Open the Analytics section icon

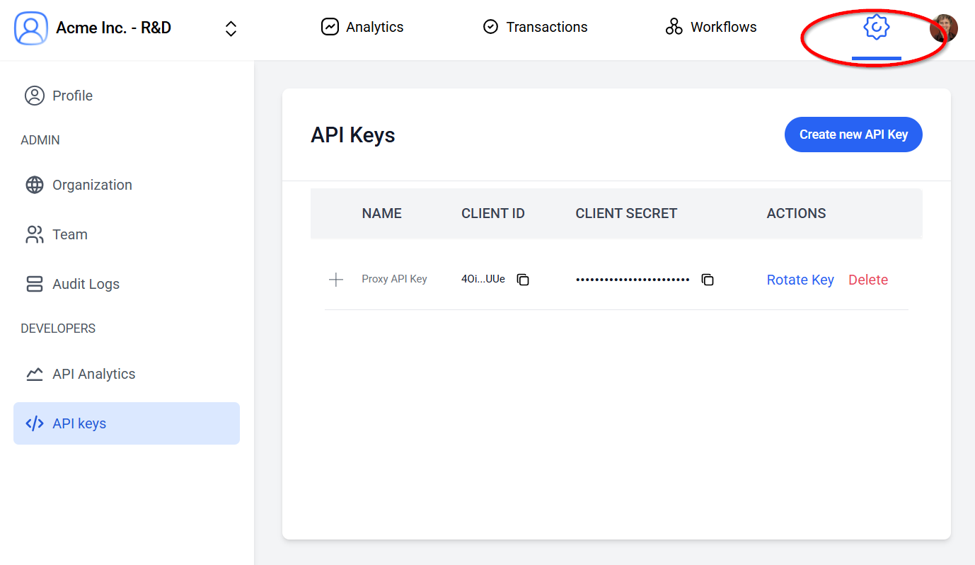click(x=330, y=26)
